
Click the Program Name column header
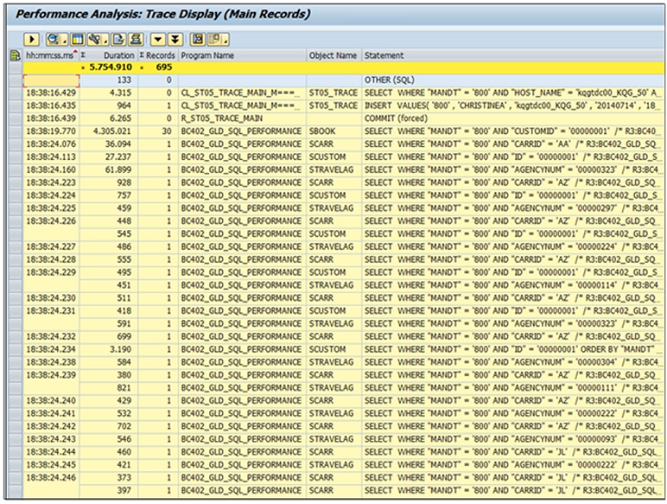coord(207,55)
